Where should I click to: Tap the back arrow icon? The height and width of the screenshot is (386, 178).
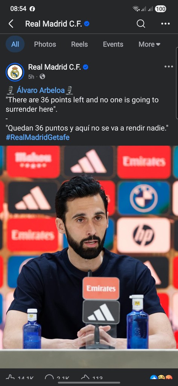coord(11,24)
